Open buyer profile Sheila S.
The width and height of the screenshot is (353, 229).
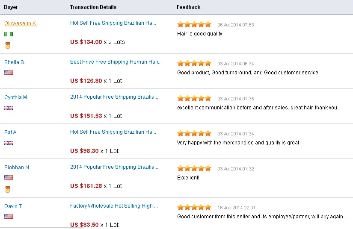[x=15, y=62]
